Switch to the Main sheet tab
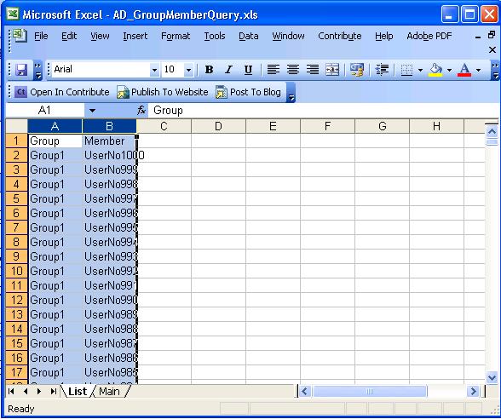The width and height of the screenshot is (501, 419). [x=109, y=391]
